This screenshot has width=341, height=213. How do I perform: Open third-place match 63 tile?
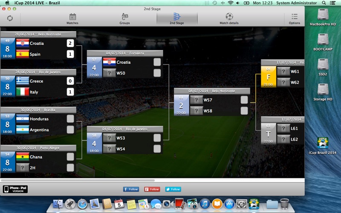coord(269,134)
